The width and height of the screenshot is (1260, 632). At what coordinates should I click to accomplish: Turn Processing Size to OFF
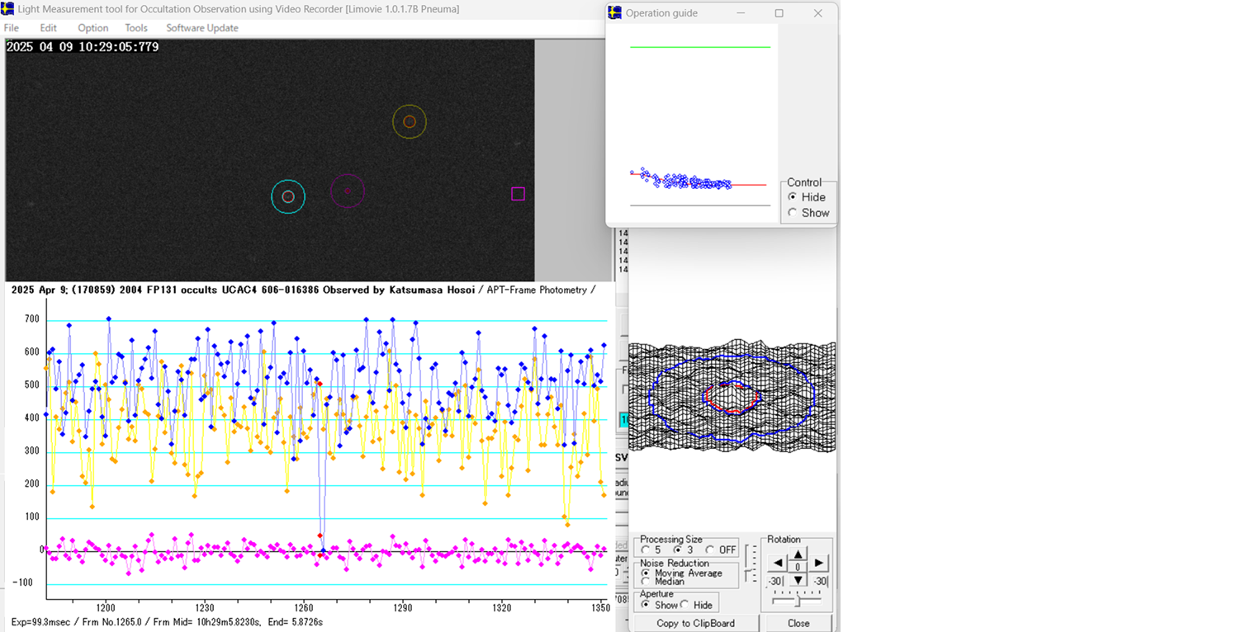[710, 550]
